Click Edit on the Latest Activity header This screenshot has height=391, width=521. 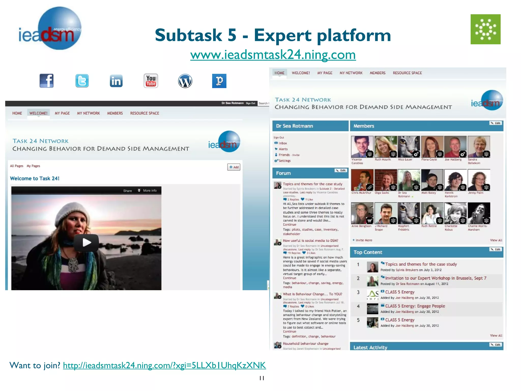coord(496,345)
